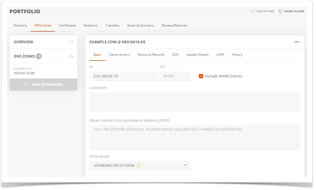Screen dimensions: 316x190
Task: Select the Basic zone tab
Action: [97, 55]
